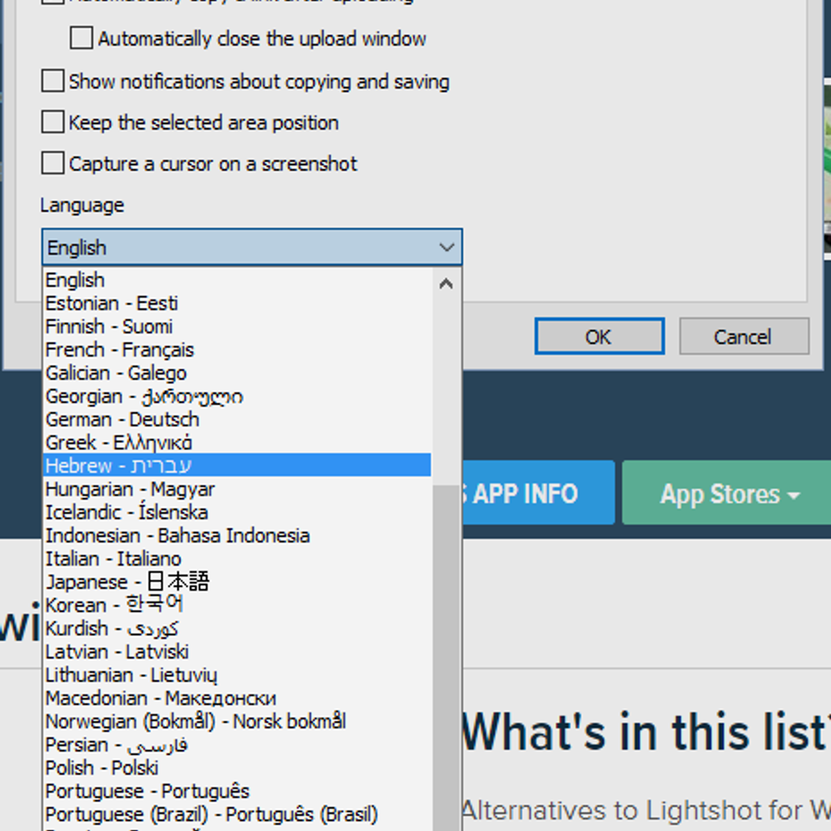
Task: Select Polish - Polski
Action: [237, 768]
